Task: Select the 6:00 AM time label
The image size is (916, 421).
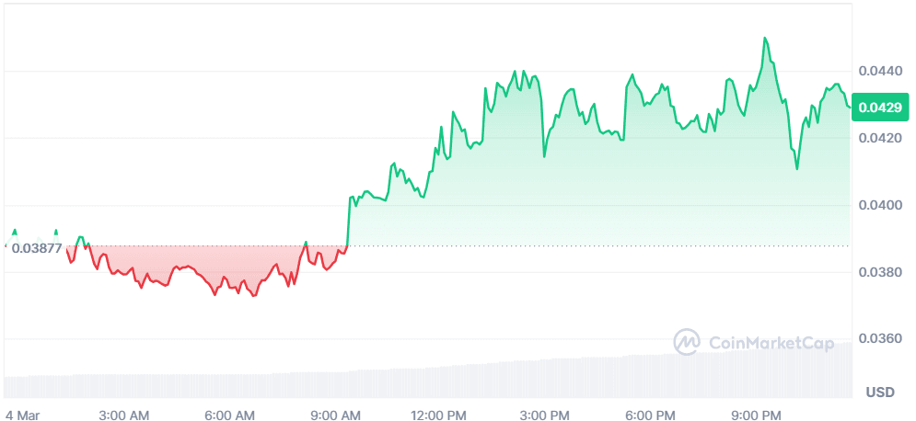Action: click(231, 415)
